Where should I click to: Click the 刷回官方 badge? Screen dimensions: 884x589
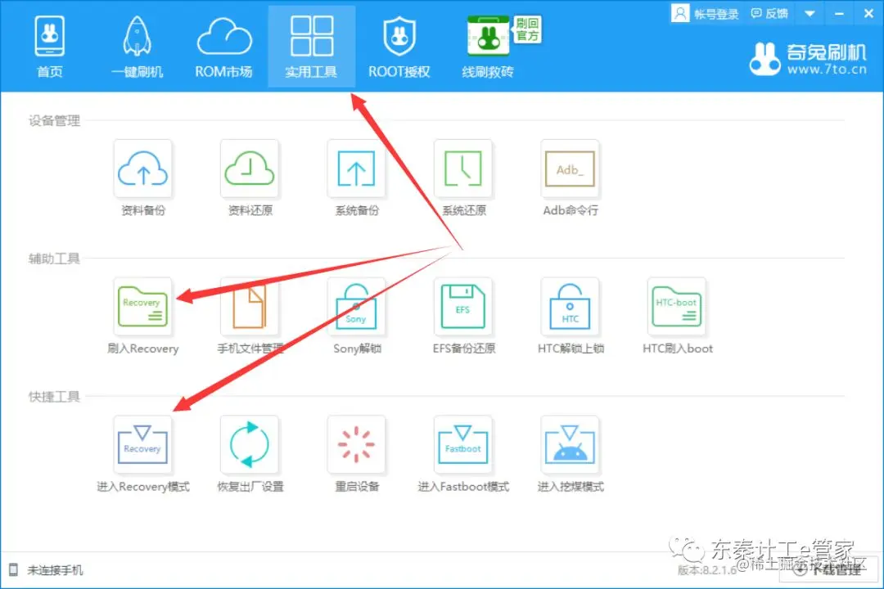pos(527,29)
